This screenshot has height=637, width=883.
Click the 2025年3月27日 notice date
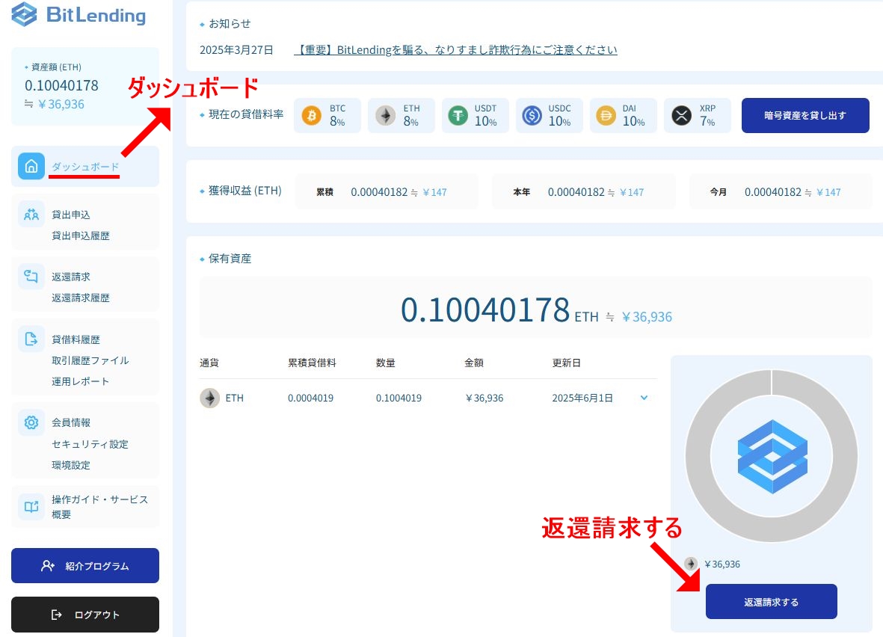click(236, 49)
